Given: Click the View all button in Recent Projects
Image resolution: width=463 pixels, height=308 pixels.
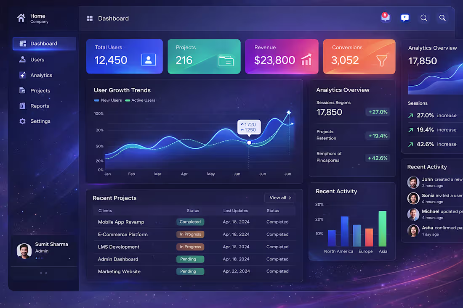Looking at the screenshot, I should click(279, 197).
